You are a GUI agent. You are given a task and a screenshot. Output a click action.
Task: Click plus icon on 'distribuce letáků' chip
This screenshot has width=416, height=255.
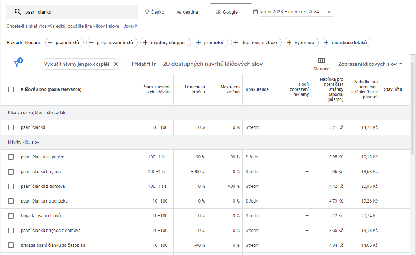pos(326,43)
